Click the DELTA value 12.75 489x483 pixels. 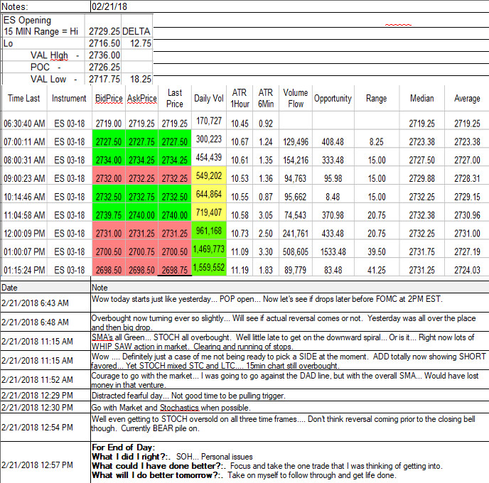click(140, 43)
